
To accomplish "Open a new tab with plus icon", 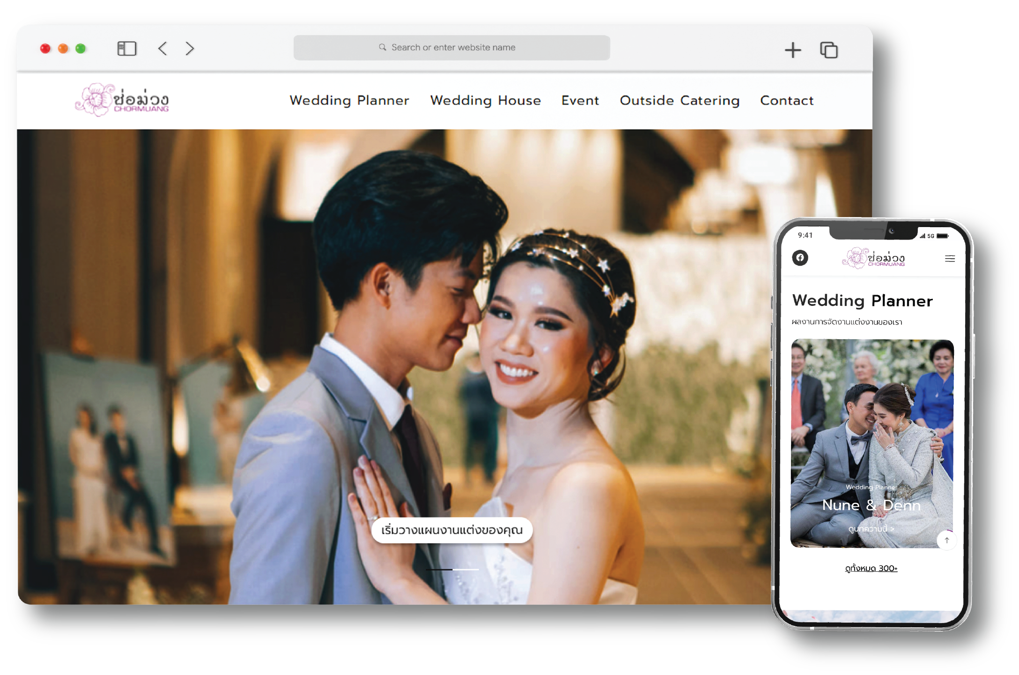I will click(792, 50).
